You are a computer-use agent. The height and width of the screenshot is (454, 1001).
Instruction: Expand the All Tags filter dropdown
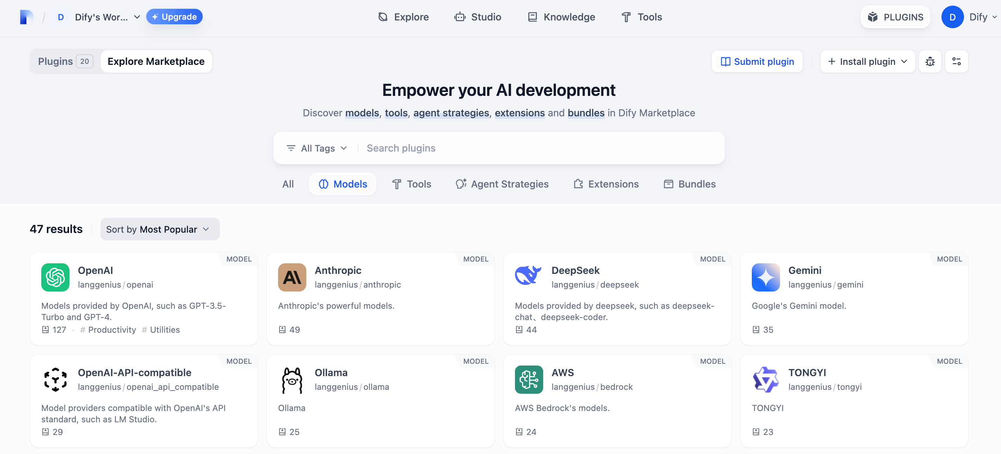[317, 148]
